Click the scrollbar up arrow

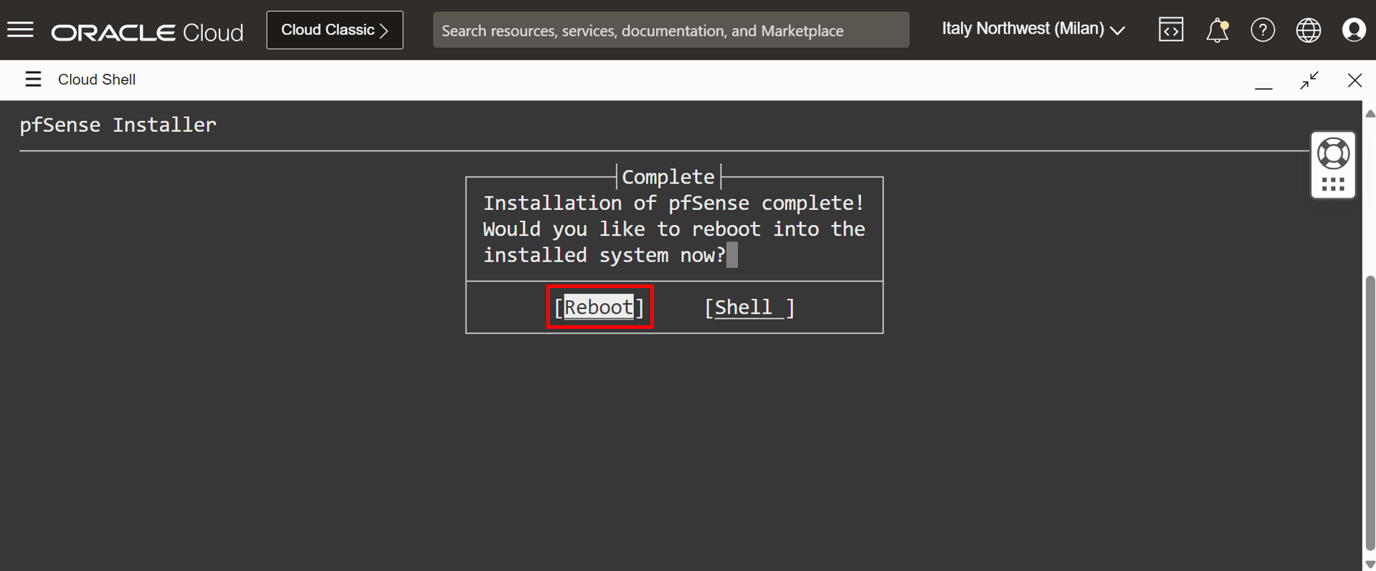click(x=1370, y=113)
